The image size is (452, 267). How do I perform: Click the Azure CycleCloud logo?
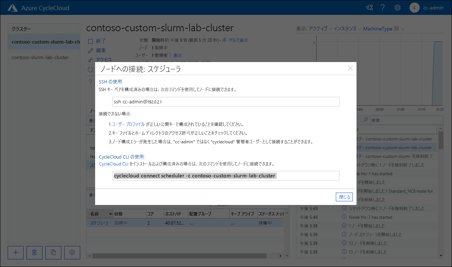coord(13,7)
